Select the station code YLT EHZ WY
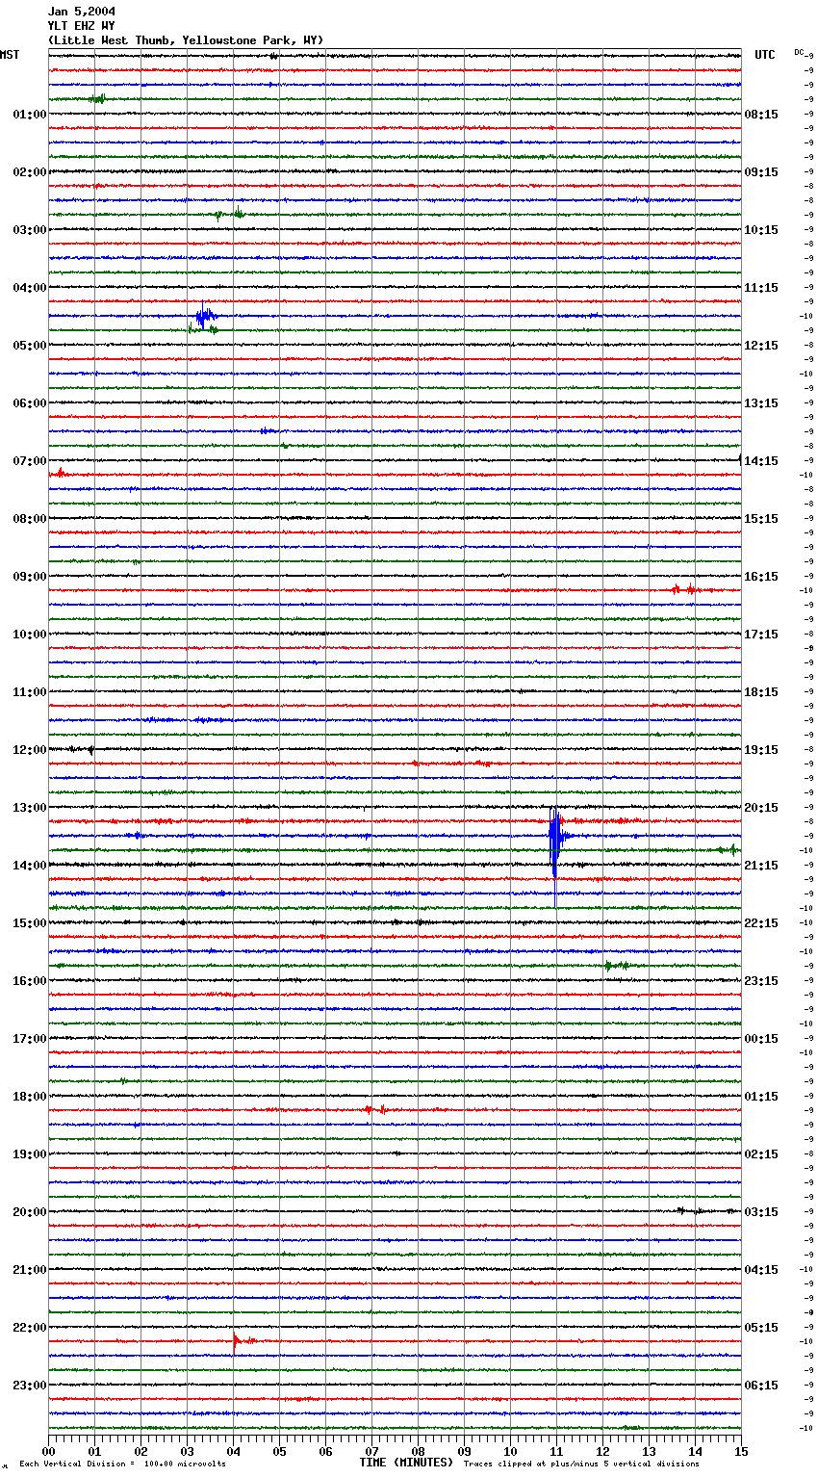Viewport: 818px width, 1477px height. (81, 26)
